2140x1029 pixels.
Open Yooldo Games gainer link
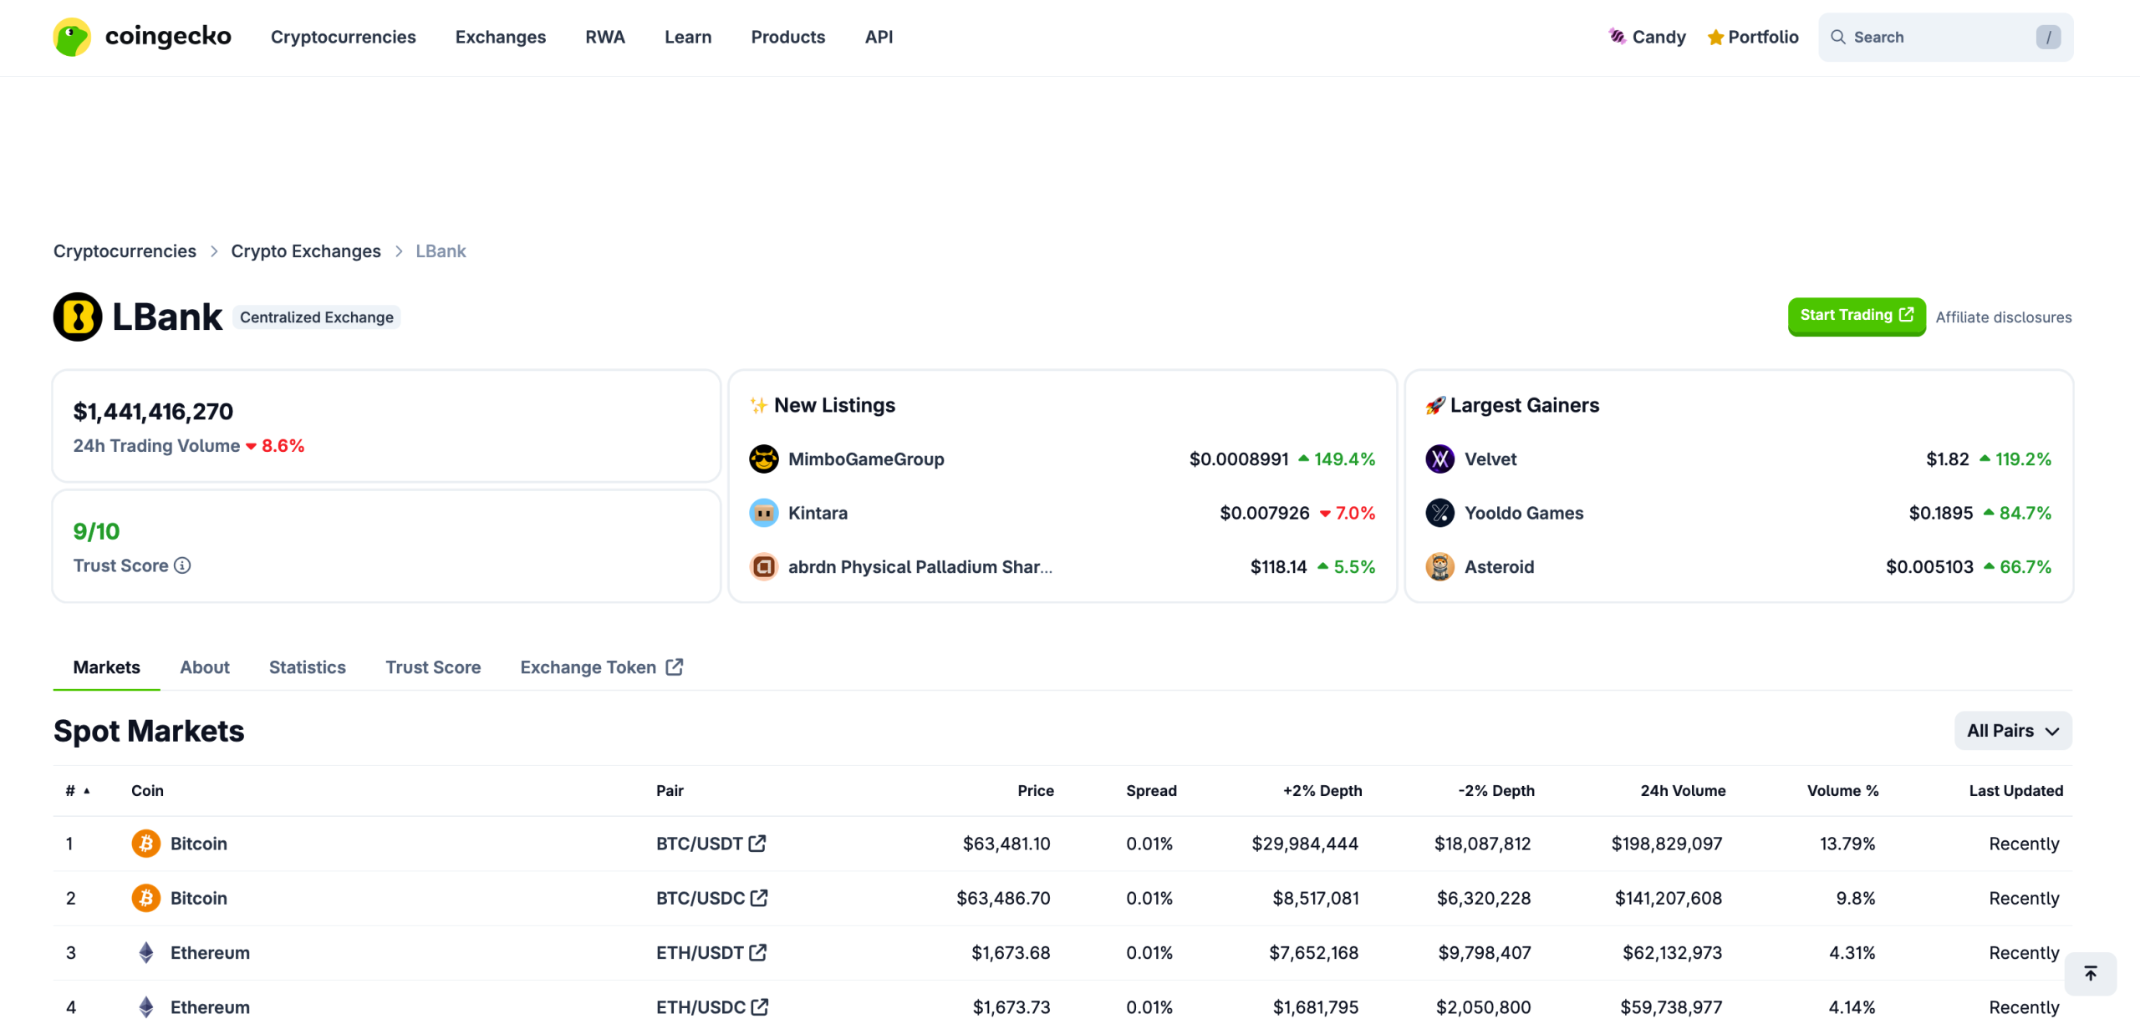[1524, 513]
